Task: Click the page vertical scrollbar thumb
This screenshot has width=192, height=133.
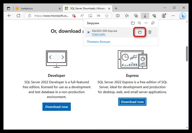Action: [187, 54]
